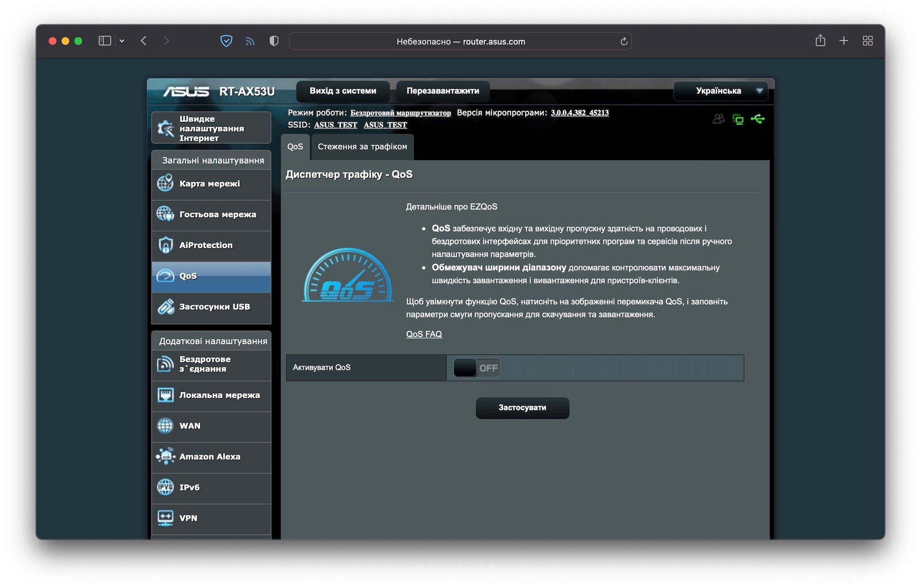Image resolution: width=921 pixels, height=587 pixels.
Task: Click the Детальніше про EZQoS text
Action: click(451, 207)
